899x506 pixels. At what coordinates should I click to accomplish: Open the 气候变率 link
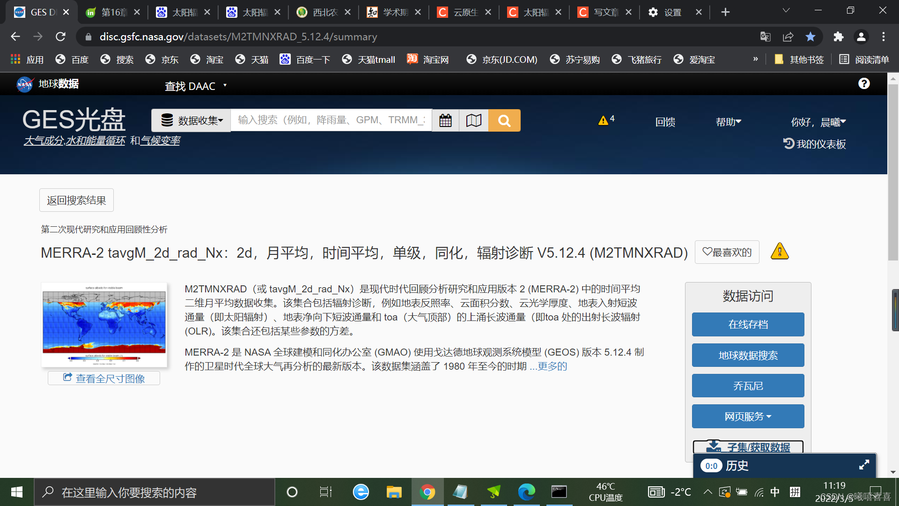coord(161,141)
